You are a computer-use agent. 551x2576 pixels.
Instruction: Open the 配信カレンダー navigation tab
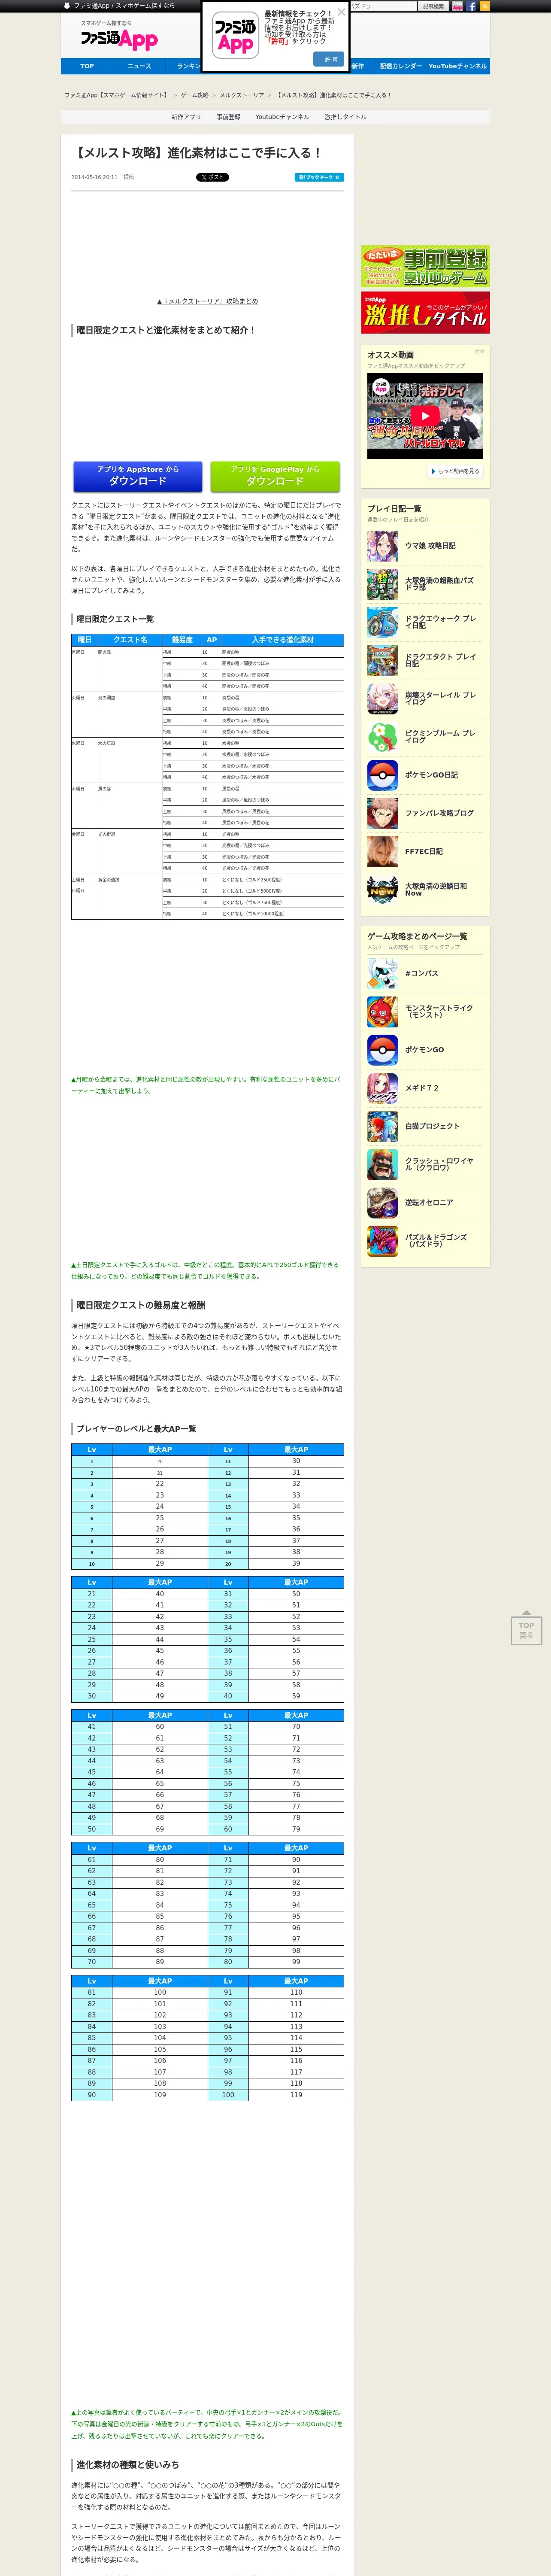[400, 66]
